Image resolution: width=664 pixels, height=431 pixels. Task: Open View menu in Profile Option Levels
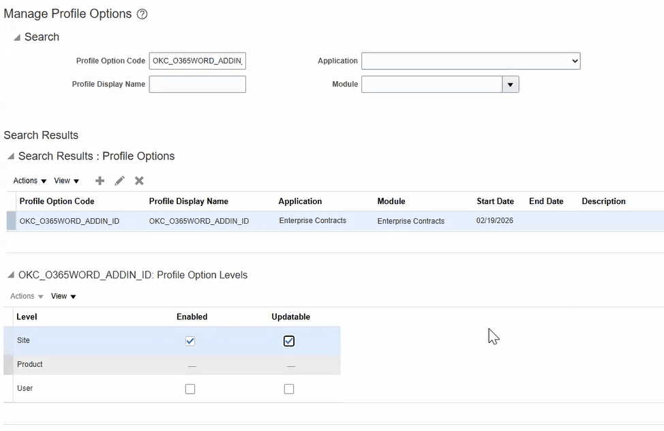(x=63, y=296)
